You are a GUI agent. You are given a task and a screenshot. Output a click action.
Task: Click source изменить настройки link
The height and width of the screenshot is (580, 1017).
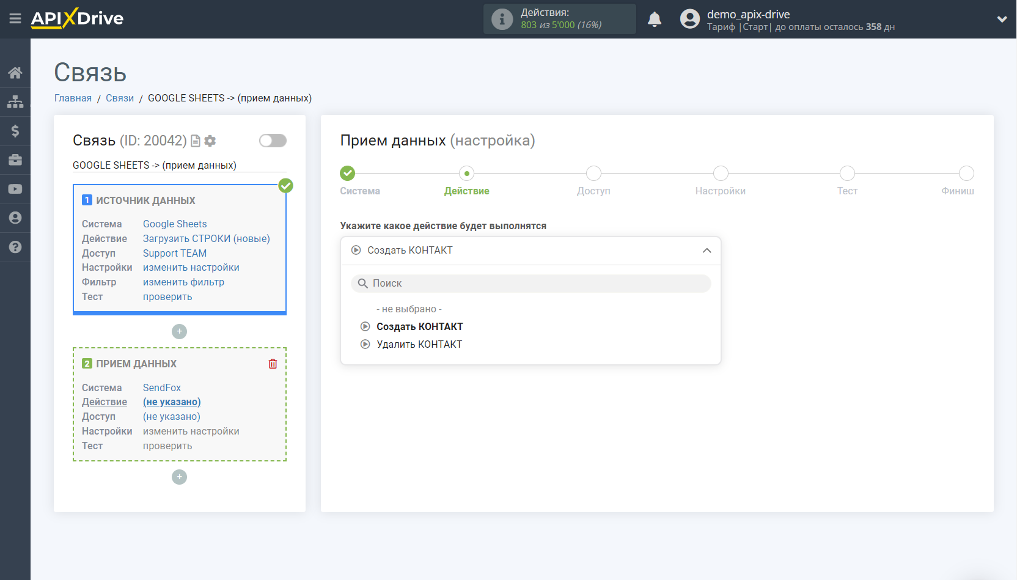[x=191, y=268]
